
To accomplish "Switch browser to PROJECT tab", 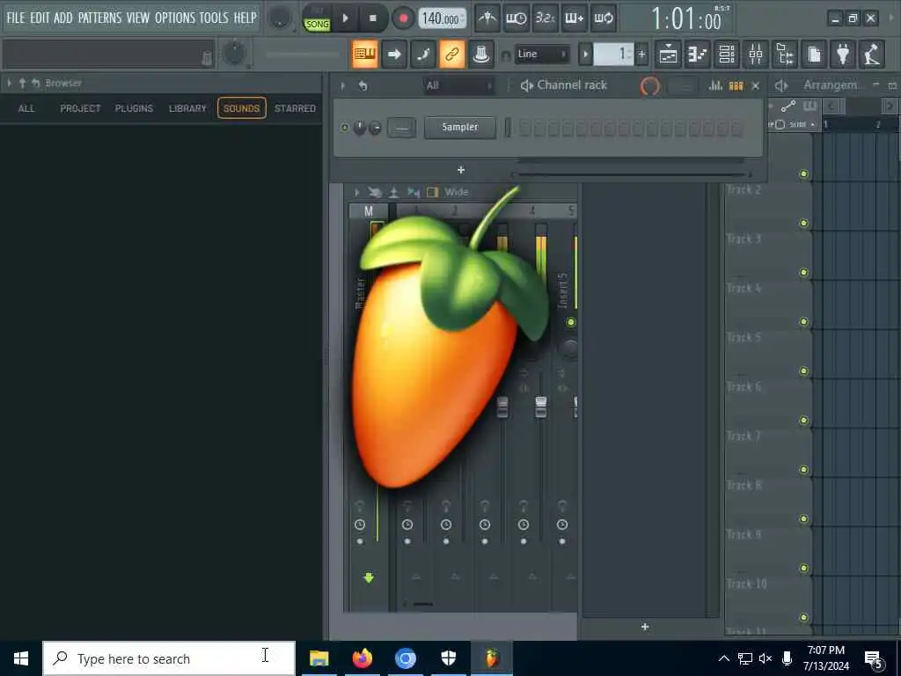I will [x=80, y=108].
